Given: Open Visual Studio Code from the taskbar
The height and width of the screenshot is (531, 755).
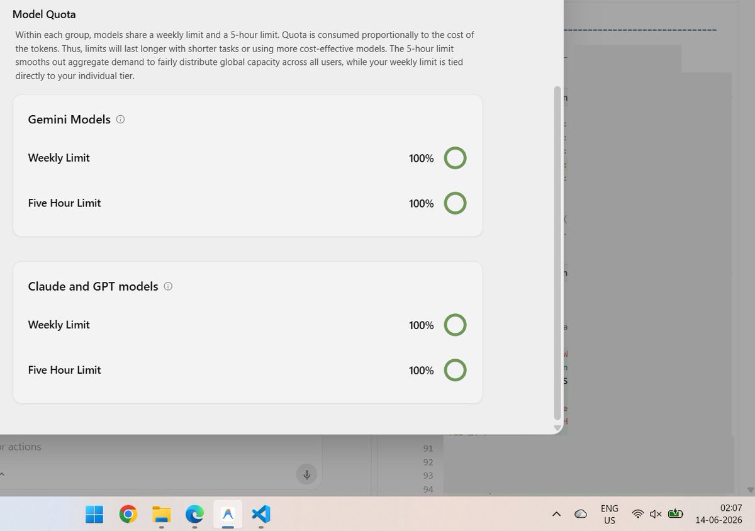Looking at the screenshot, I should point(260,514).
